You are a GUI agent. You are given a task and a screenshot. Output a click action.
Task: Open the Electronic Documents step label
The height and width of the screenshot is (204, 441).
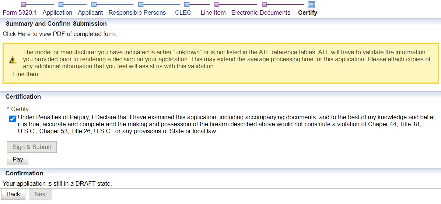click(261, 12)
